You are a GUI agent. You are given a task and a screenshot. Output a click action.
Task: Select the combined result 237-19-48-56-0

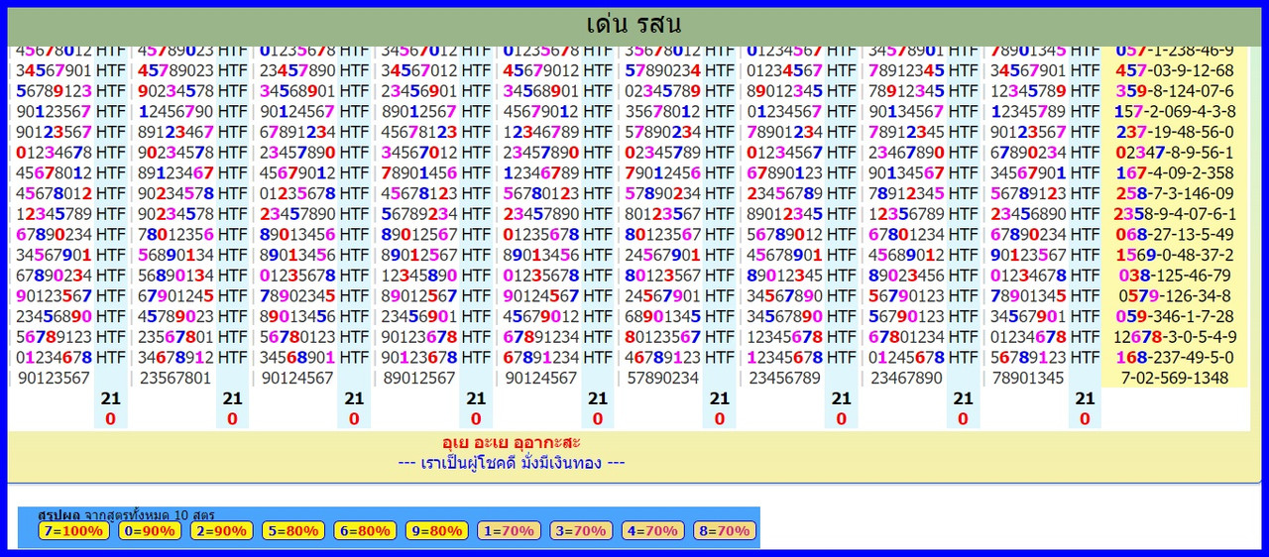[x=1175, y=132]
